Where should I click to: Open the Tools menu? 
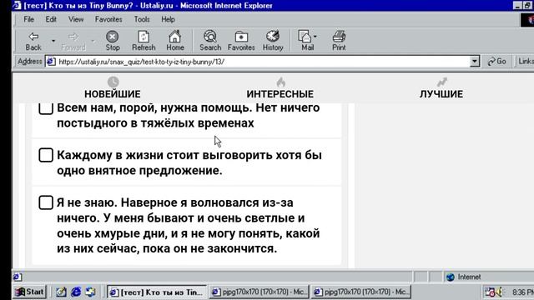(142, 19)
